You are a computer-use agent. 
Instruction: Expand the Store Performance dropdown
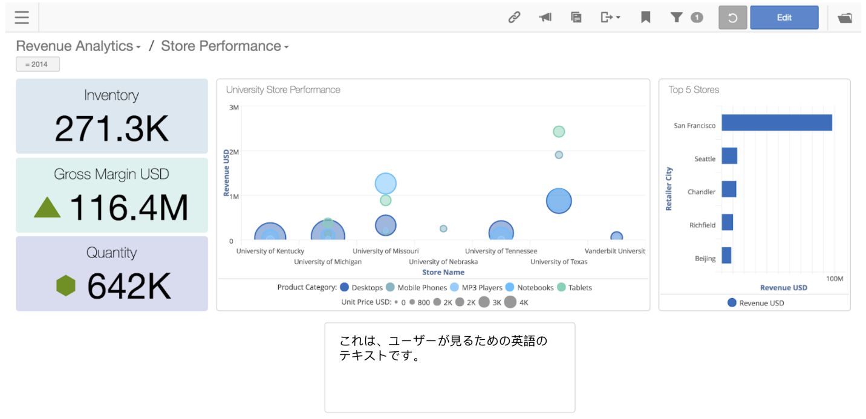tap(224, 47)
